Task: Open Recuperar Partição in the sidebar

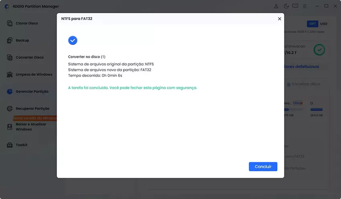Action: (x=32, y=108)
